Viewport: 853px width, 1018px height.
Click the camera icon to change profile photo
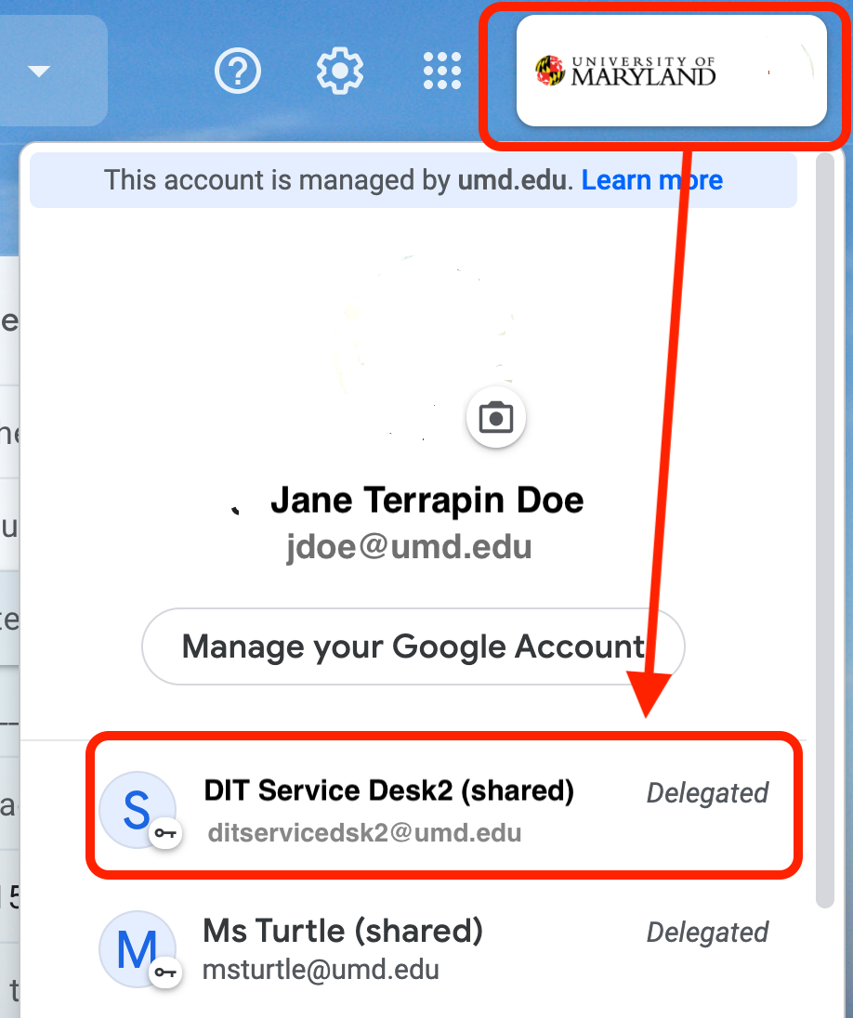tap(495, 417)
